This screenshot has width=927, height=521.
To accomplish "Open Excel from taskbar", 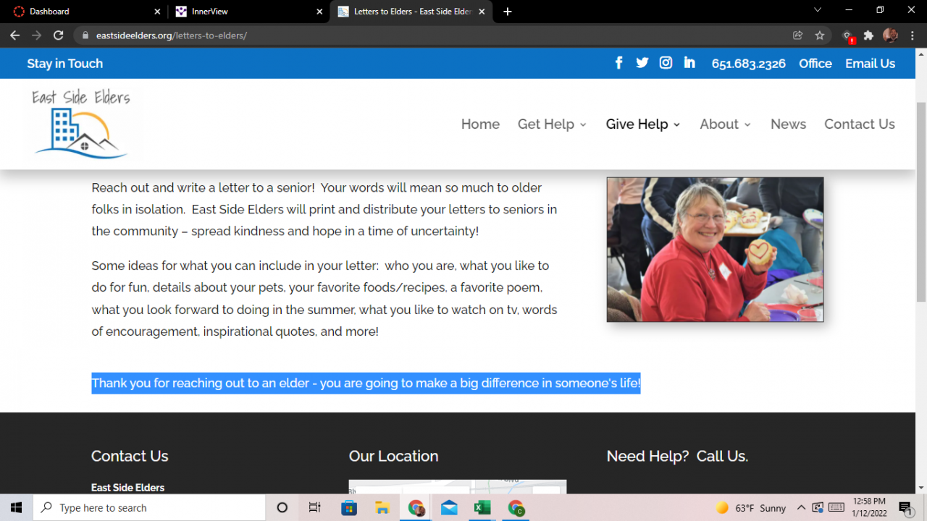I will pyautogui.click(x=482, y=507).
